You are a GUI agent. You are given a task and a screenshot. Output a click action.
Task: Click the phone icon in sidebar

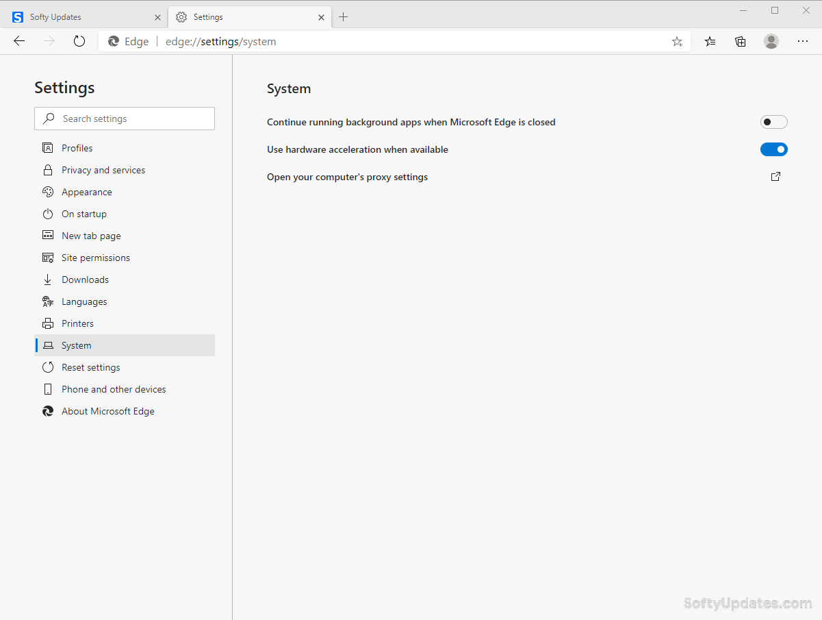48,389
